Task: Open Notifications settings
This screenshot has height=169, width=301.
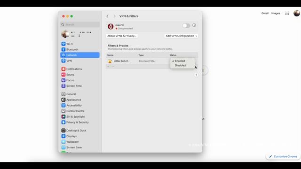Action: (x=80, y=69)
